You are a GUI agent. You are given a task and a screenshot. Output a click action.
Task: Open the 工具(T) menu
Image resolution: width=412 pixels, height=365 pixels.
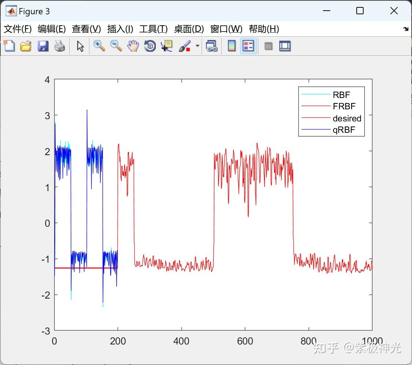click(x=153, y=29)
